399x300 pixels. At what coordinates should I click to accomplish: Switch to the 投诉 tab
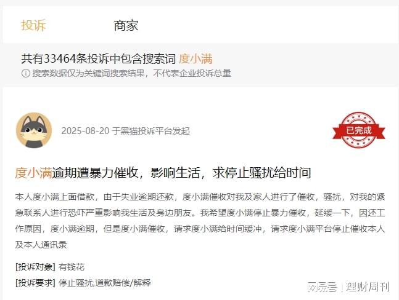click(x=33, y=25)
